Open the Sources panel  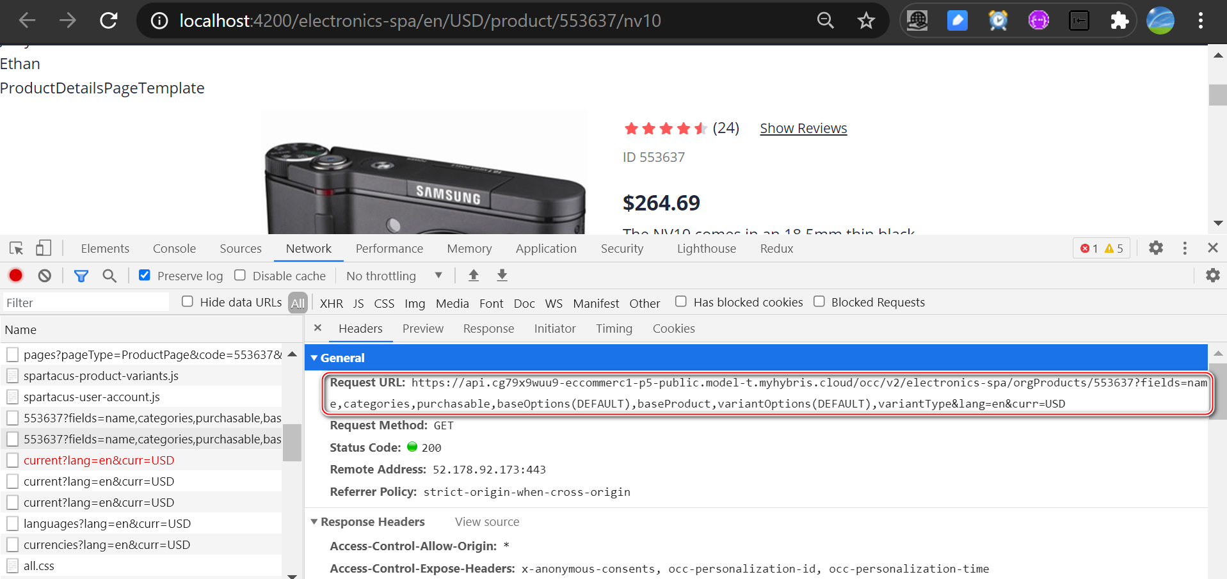click(x=241, y=248)
